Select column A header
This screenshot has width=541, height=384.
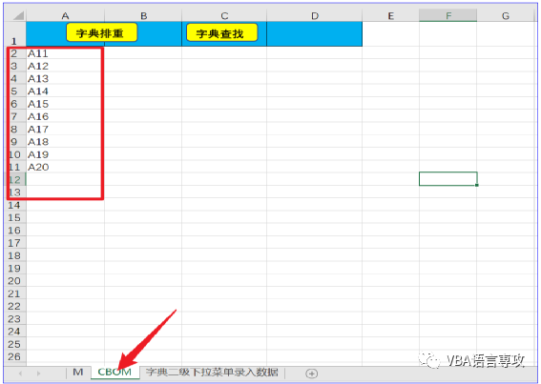click(65, 15)
